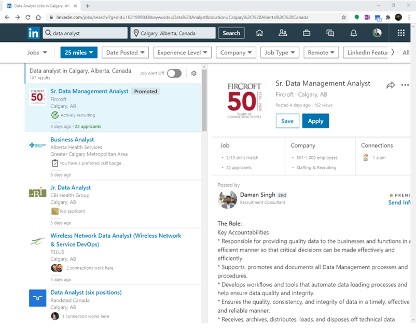View Daman Singh's profile
Image resolution: width=416 pixels, height=333 pixels.
click(x=258, y=195)
